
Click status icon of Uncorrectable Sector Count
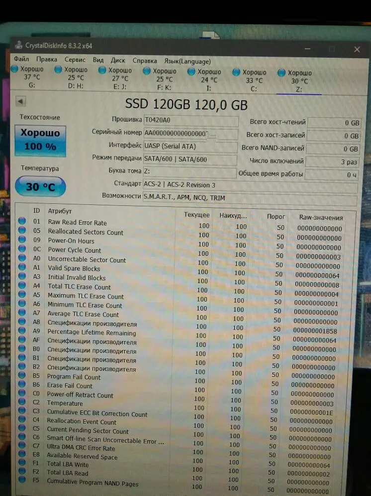click(x=22, y=258)
